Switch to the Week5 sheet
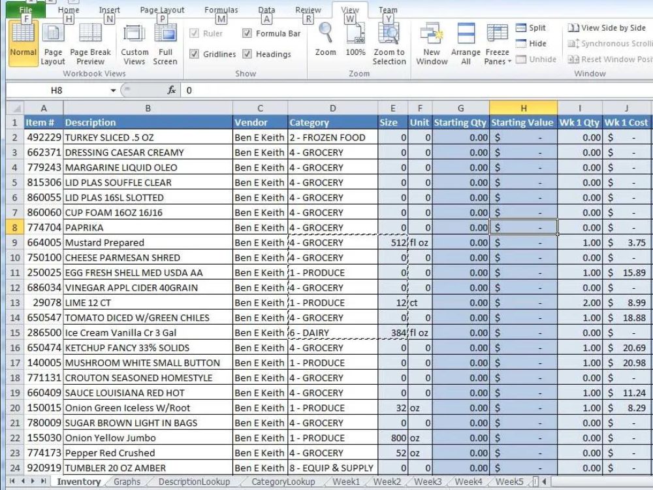The height and width of the screenshot is (490, 653). coord(509,482)
